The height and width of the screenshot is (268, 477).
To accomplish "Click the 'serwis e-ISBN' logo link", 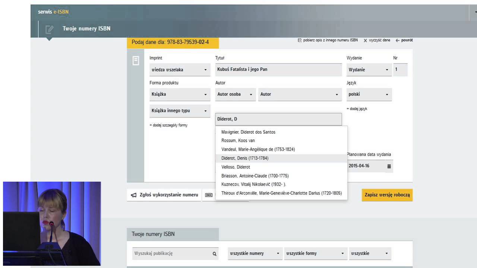I will tap(53, 12).
